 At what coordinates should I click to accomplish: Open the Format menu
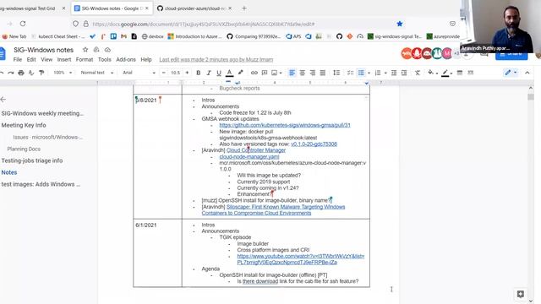click(85, 60)
